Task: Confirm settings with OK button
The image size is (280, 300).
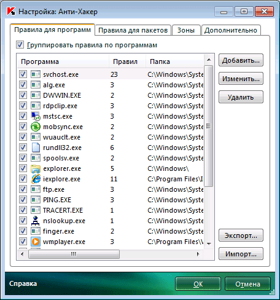Action: 198,284
